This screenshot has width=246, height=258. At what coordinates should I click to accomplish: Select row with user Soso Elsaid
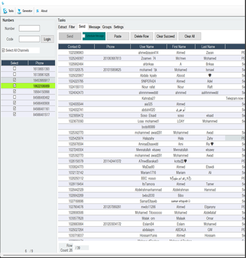[x=152, y=116]
